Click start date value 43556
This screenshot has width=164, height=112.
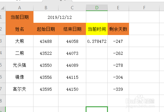pos(46,77)
